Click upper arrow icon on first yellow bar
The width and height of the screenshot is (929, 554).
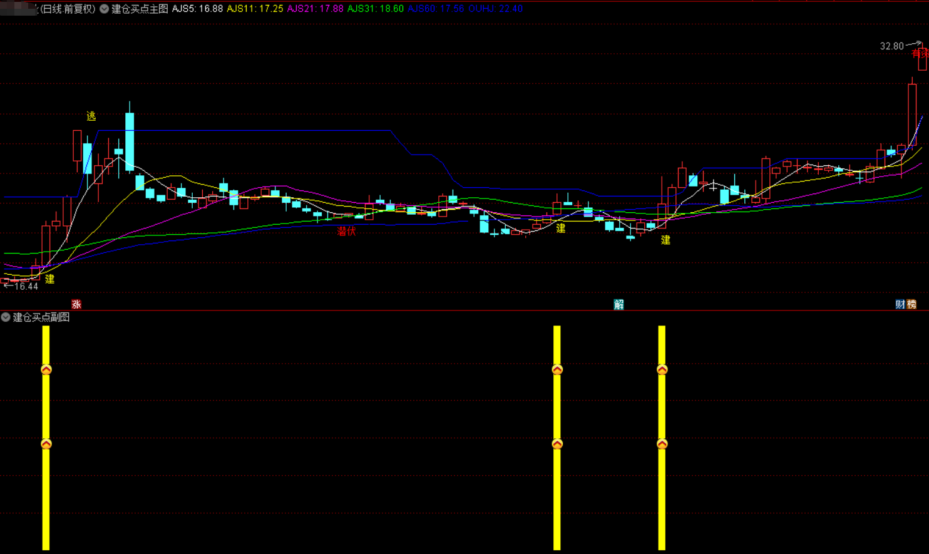pos(46,370)
